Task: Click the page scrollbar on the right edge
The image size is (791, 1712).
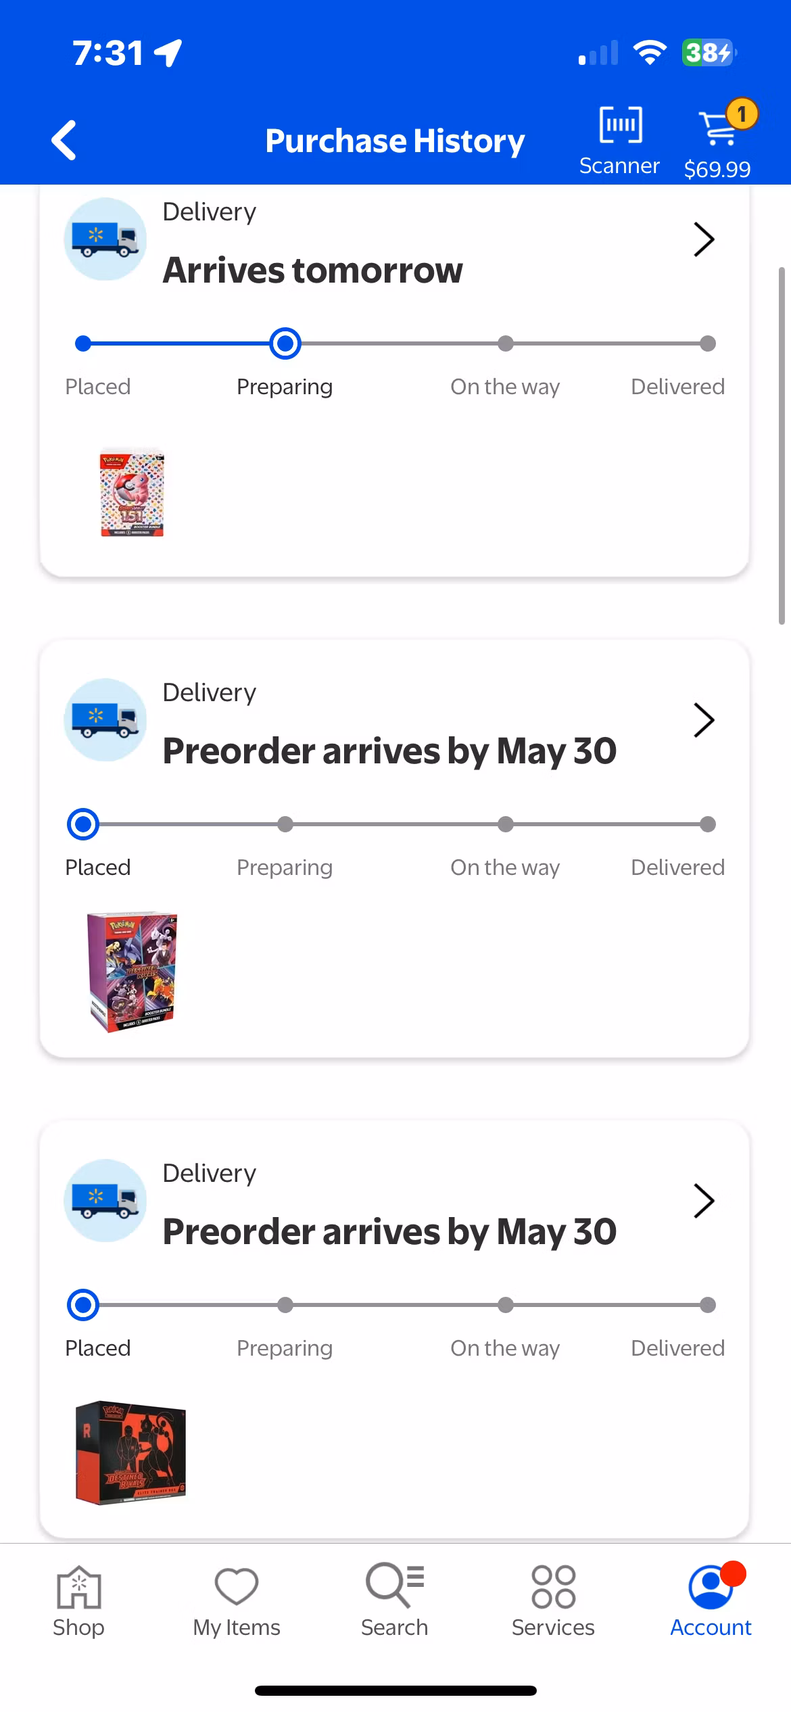Action: point(782,446)
